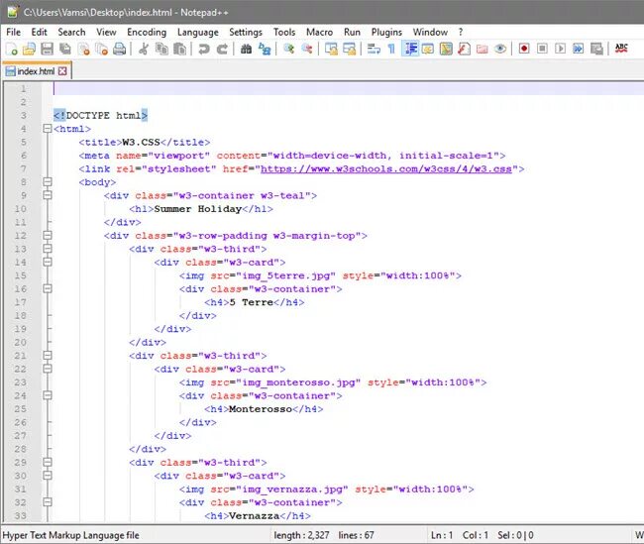644x544 pixels.
Task: Collapse the w3-third fold on line 21
Action: tap(48, 356)
